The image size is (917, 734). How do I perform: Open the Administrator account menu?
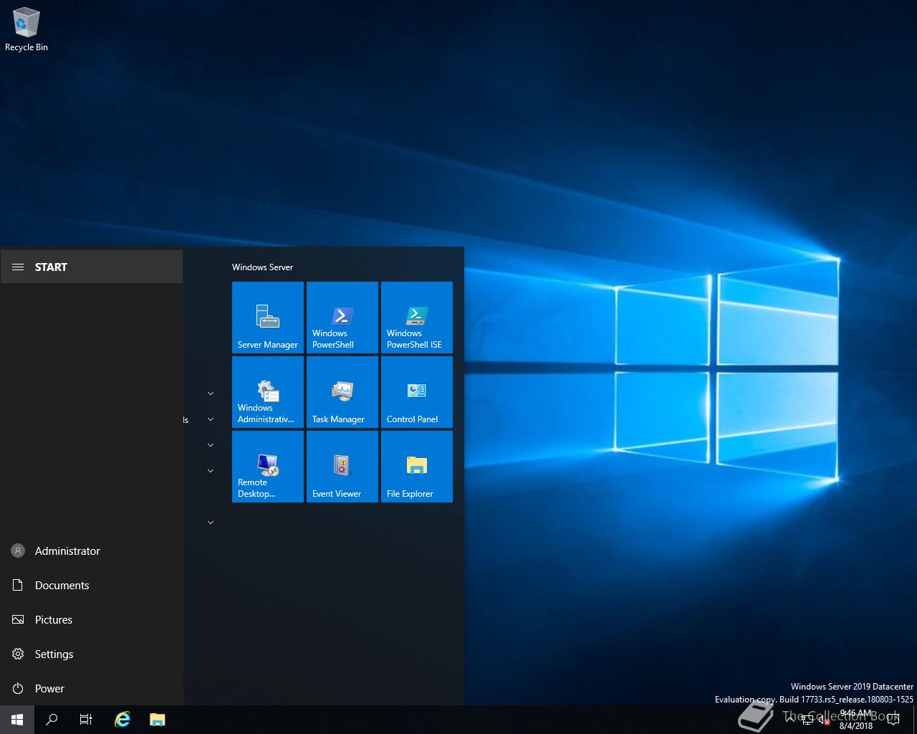coord(92,550)
